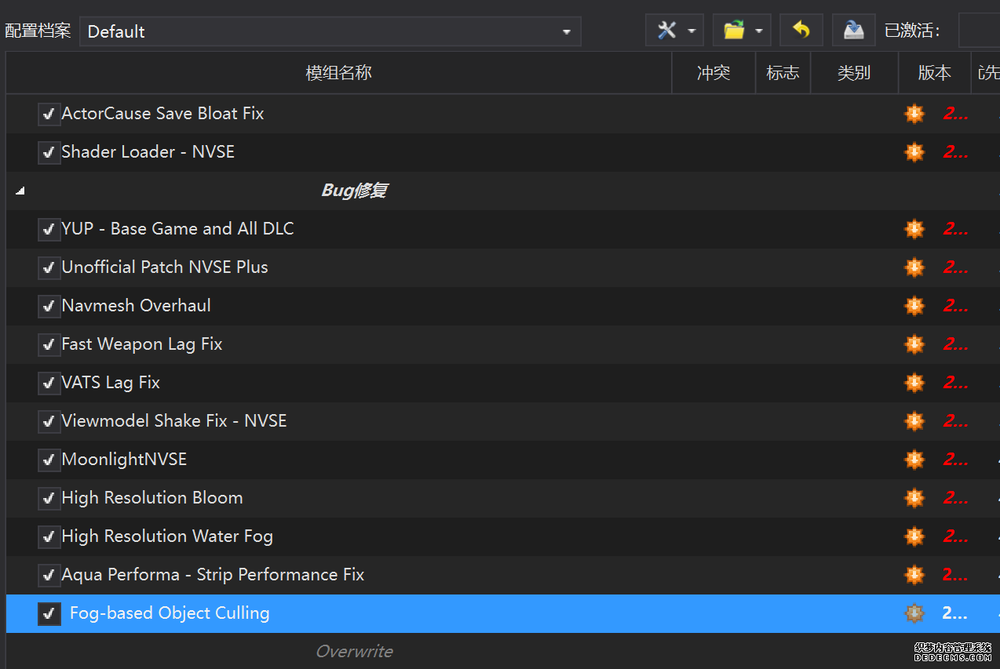Open the folder button dropdown arrow
1000x669 pixels.
tap(759, 31)
